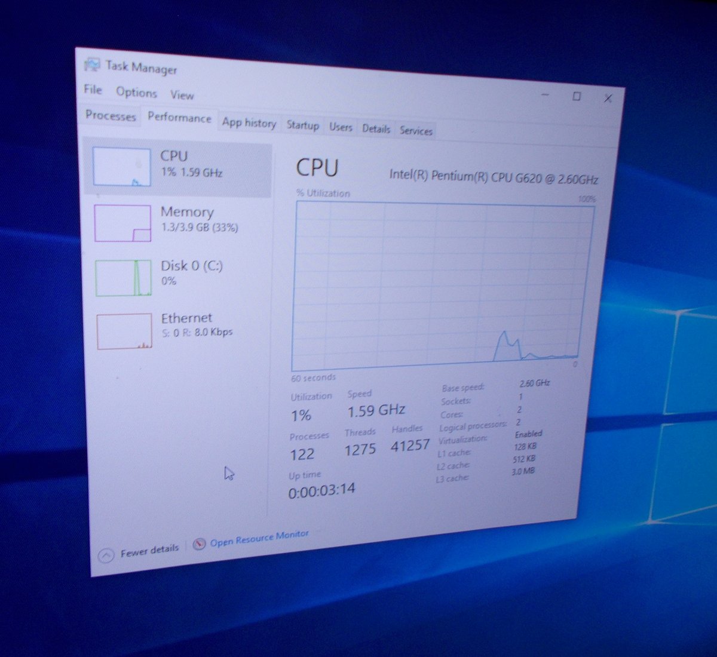Go to the Startup tab
Image resolution: width=717 pixels, height=657 pixels.
[302, 125]
